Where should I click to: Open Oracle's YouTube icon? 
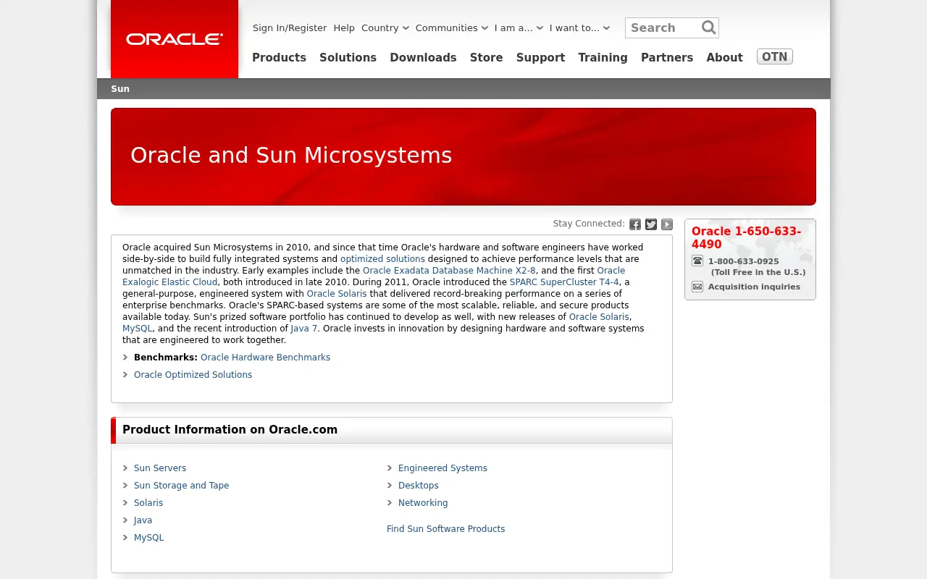point(667,224)
